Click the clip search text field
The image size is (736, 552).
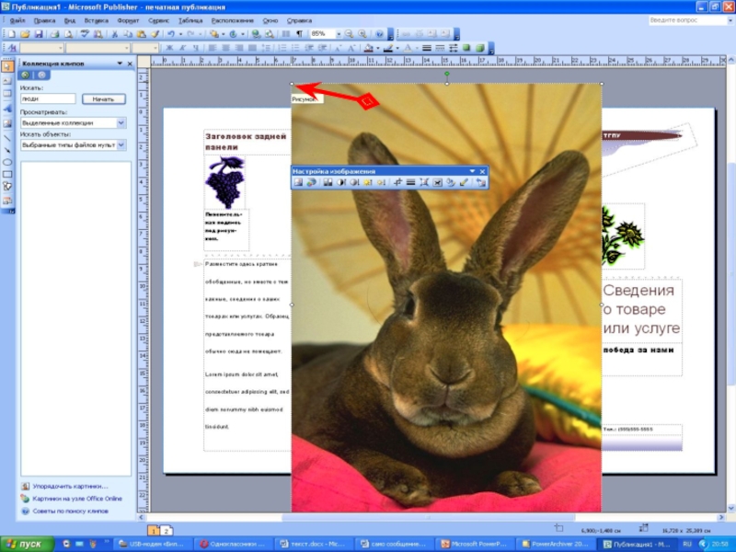click(x=48, y=99)
